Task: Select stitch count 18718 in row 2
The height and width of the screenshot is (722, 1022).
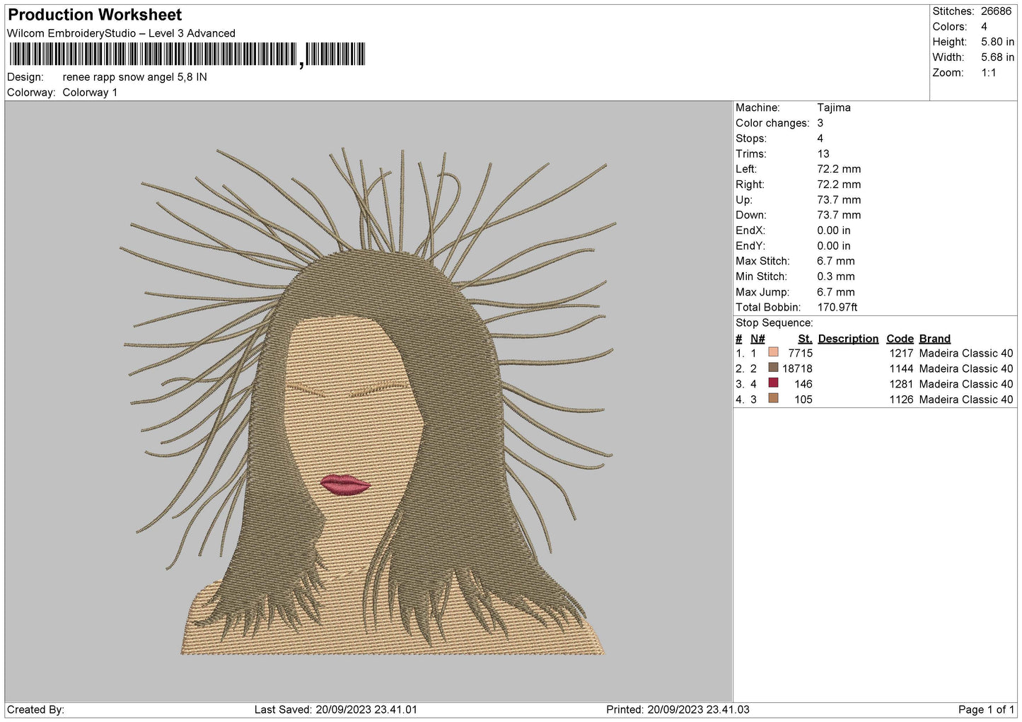Action: tap(797, 369)
